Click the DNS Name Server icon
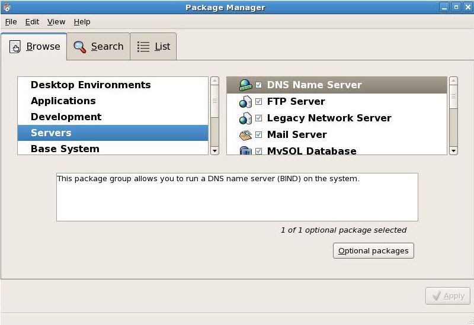Image resolution: width=474 pixels, height=325 pixels. pos(245,85)
